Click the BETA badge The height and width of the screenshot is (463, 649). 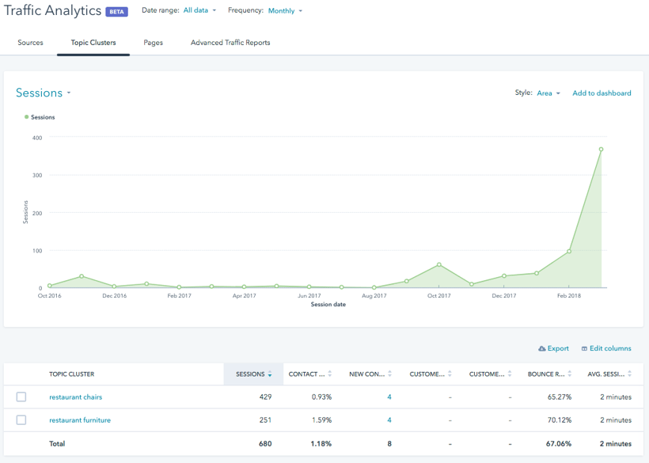point(116,12)
